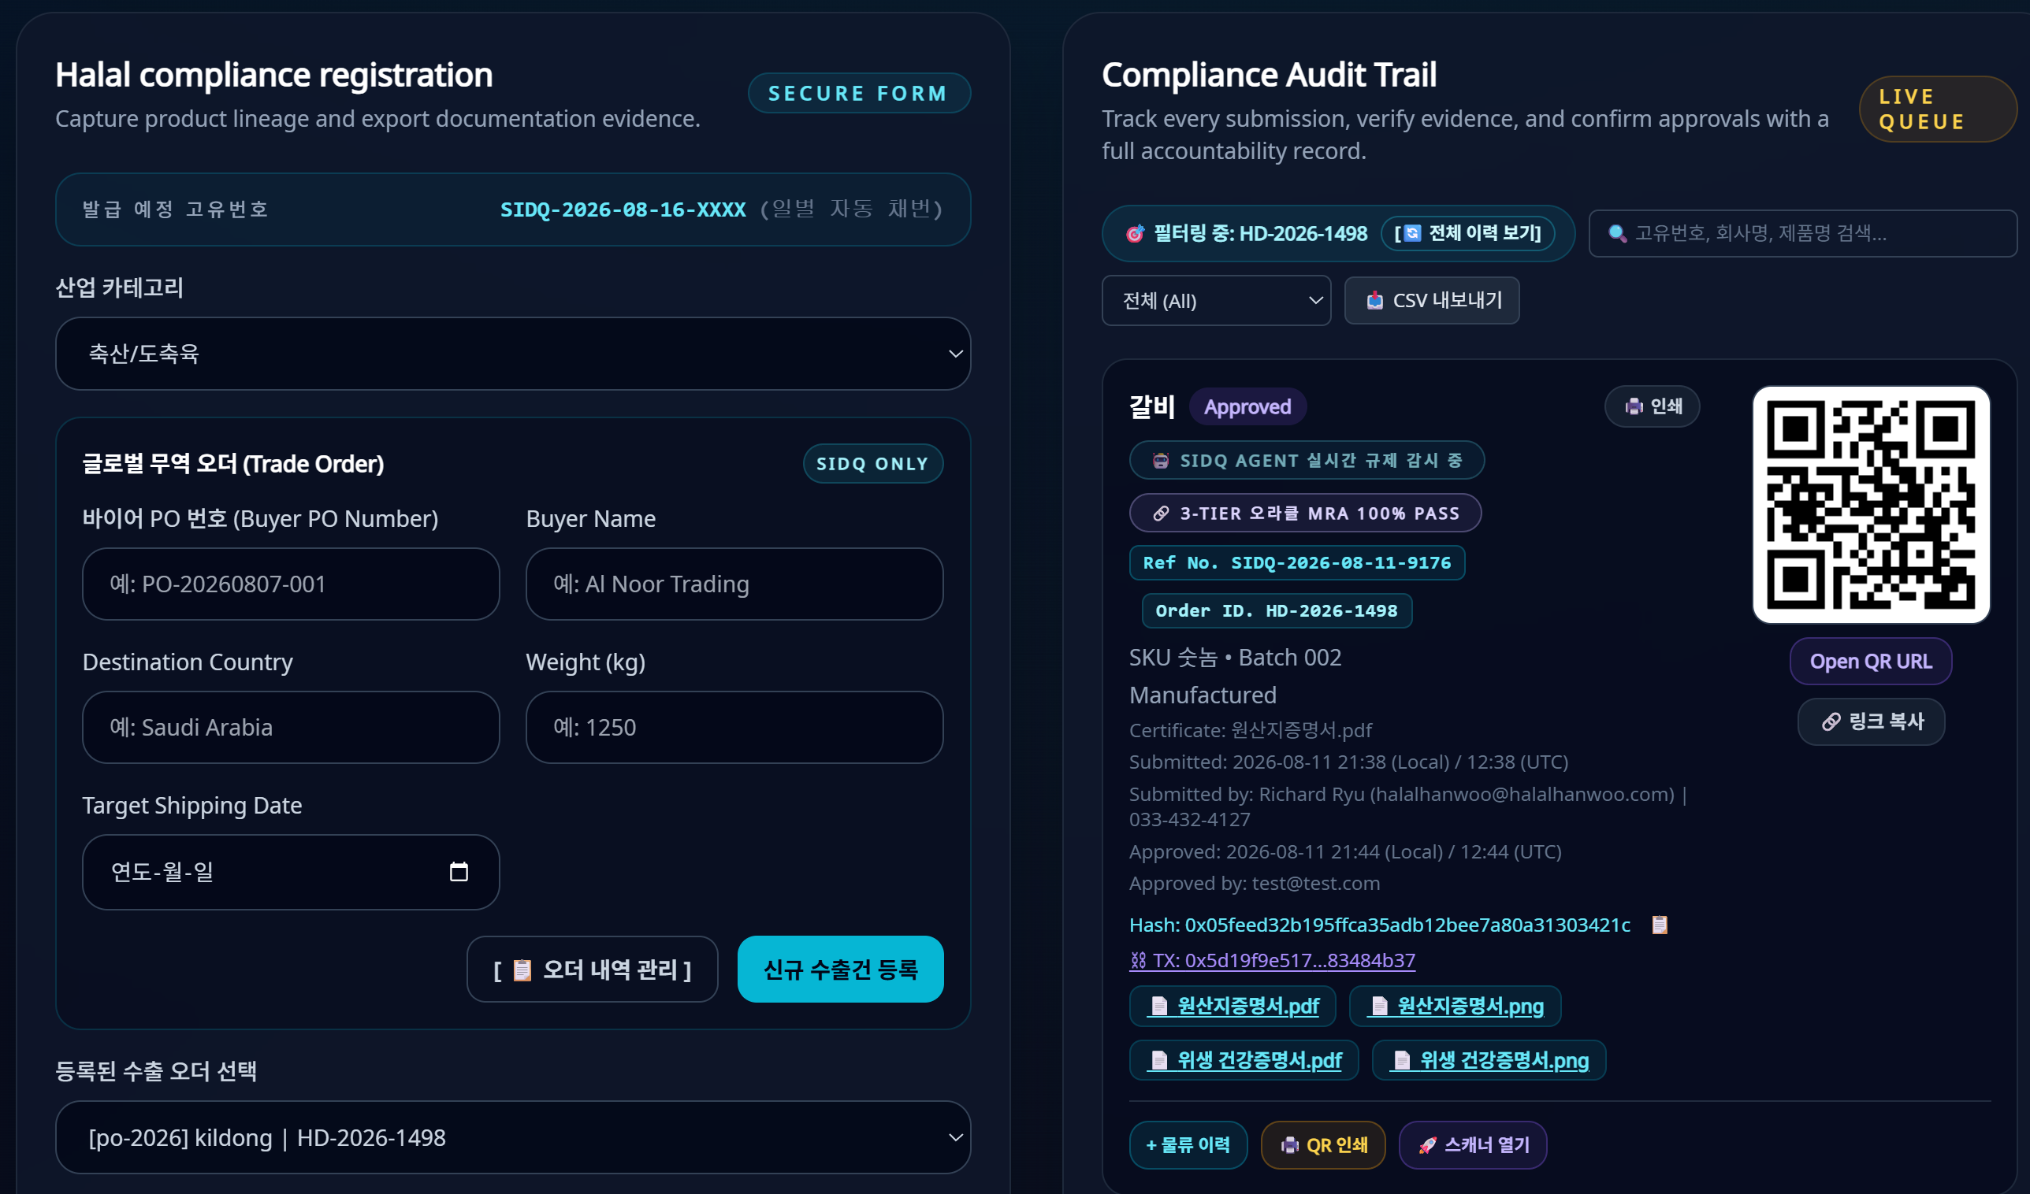Click the file icon of 위생 건강증명서.png

1402,1060
